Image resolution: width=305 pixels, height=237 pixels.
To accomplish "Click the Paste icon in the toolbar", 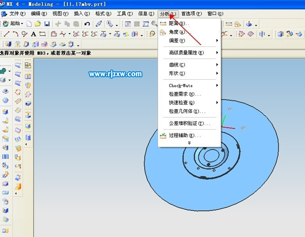I will [76, 24].
